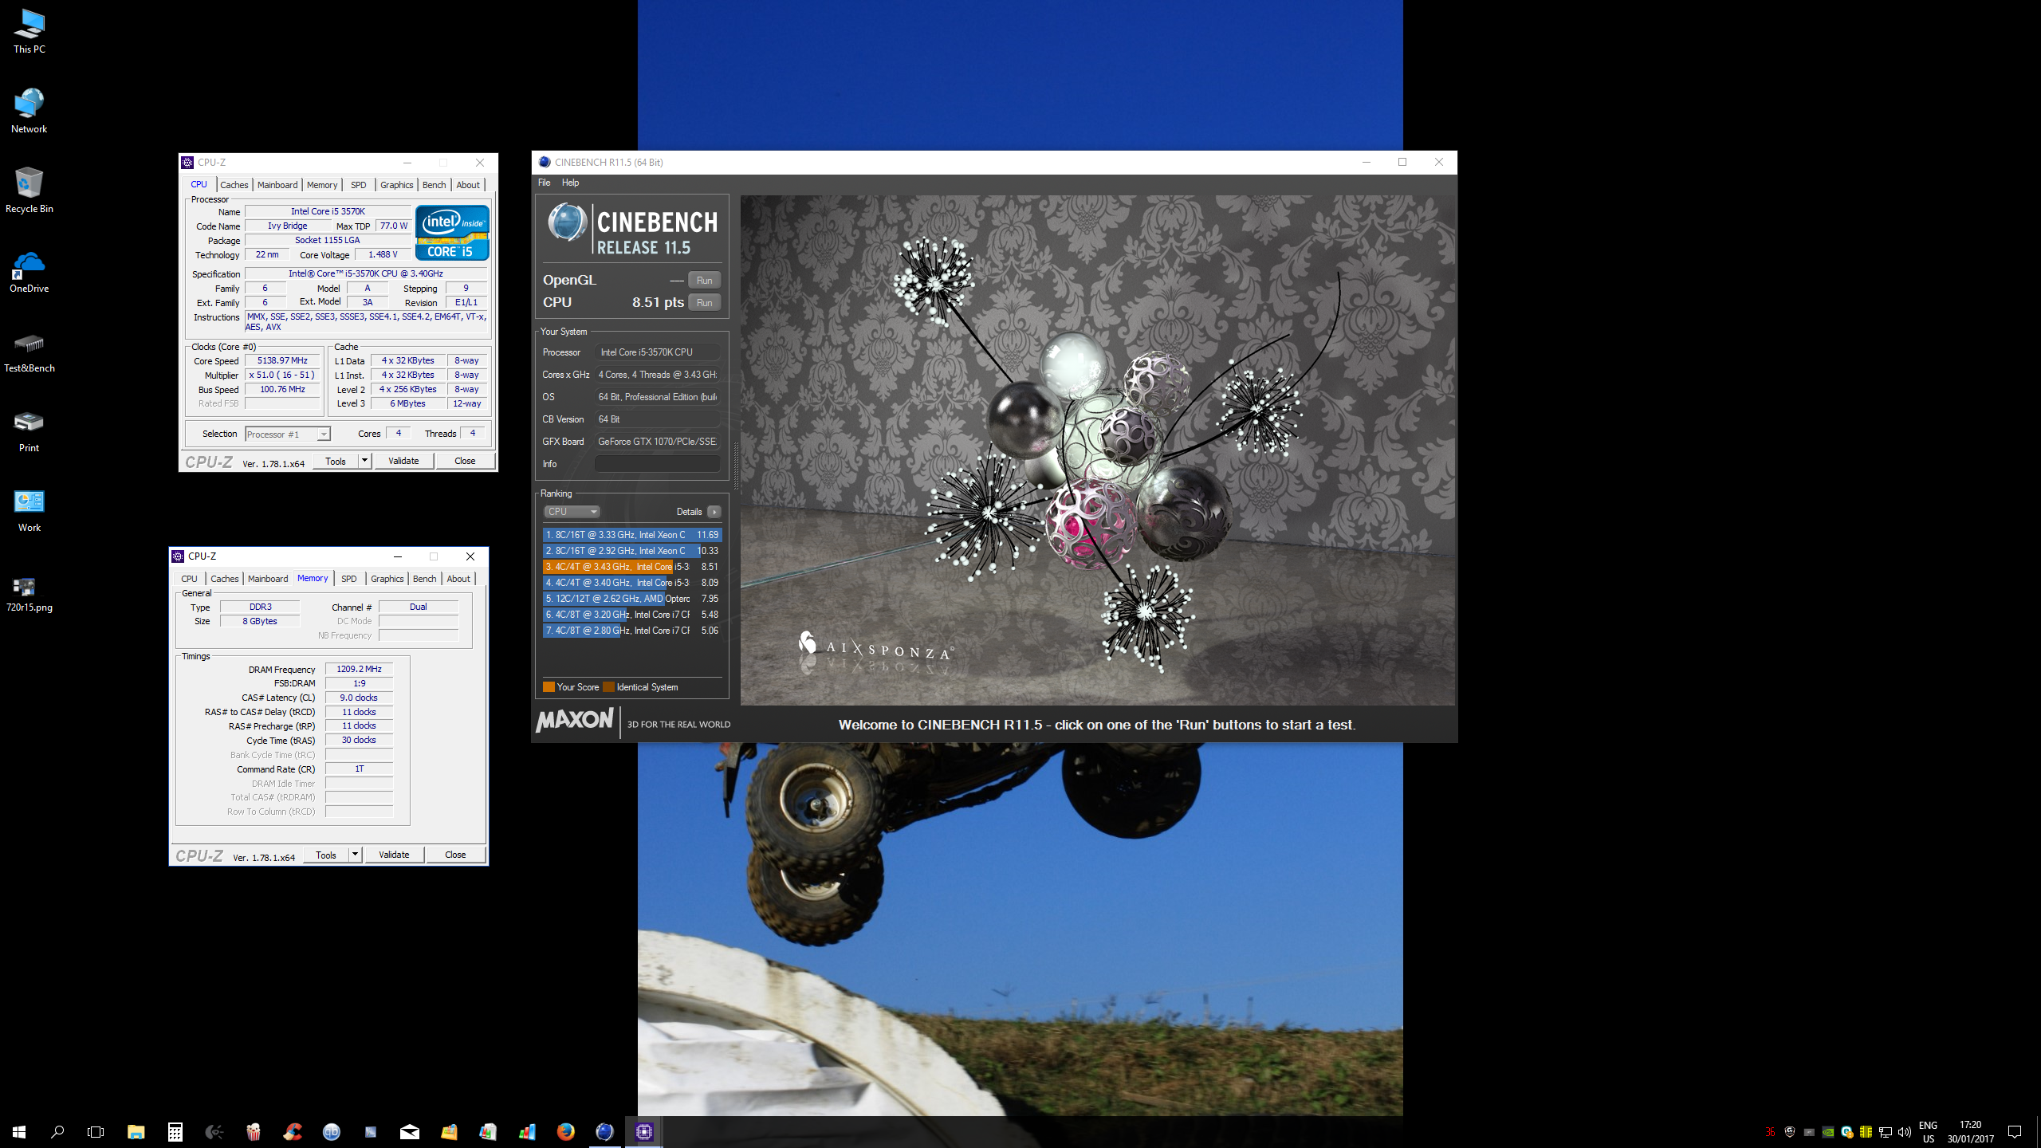Expand Tools dropdown arrow in bottom CPU-Z
The height and width of the screenshot is (1148, 2041).
[x=355, y=855]
